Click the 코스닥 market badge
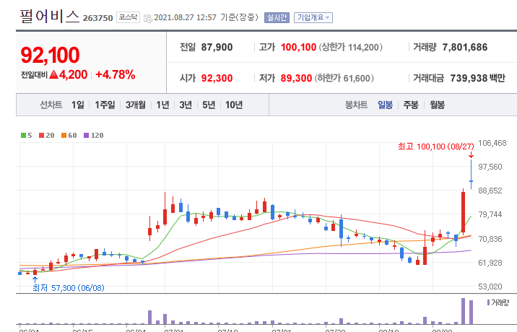This screenshot has height=332, width=517. point(128,17)
